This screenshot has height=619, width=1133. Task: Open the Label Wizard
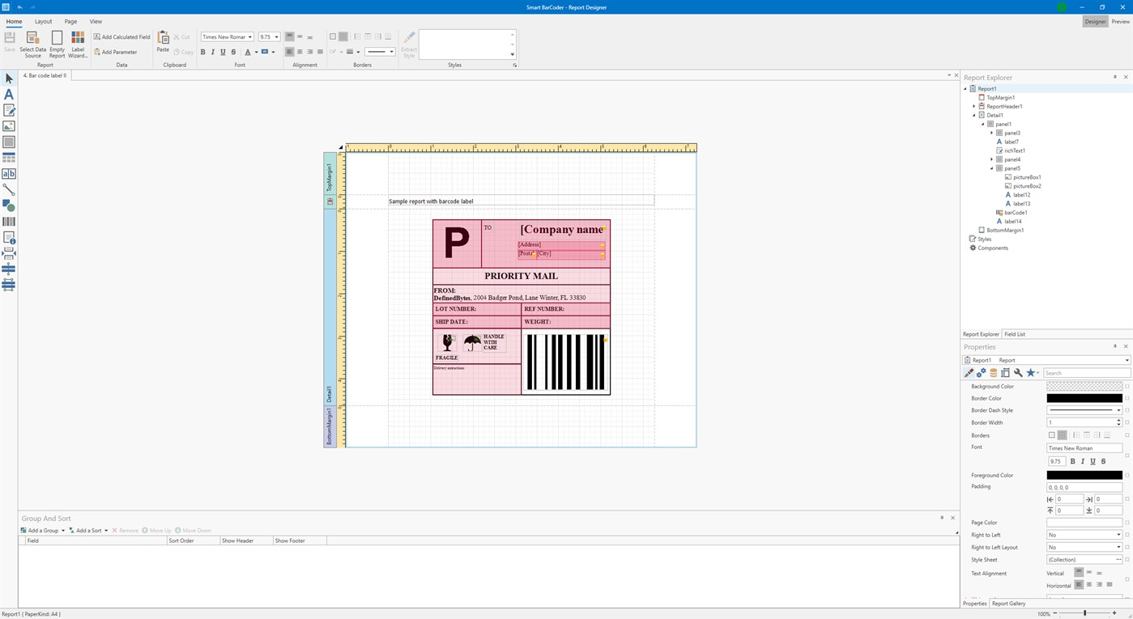[77, 41]
